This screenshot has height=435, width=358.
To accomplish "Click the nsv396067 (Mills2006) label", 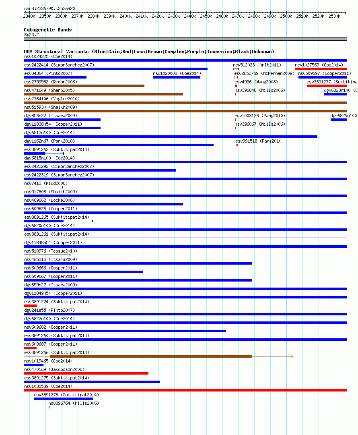I will [x=260, y=124].
